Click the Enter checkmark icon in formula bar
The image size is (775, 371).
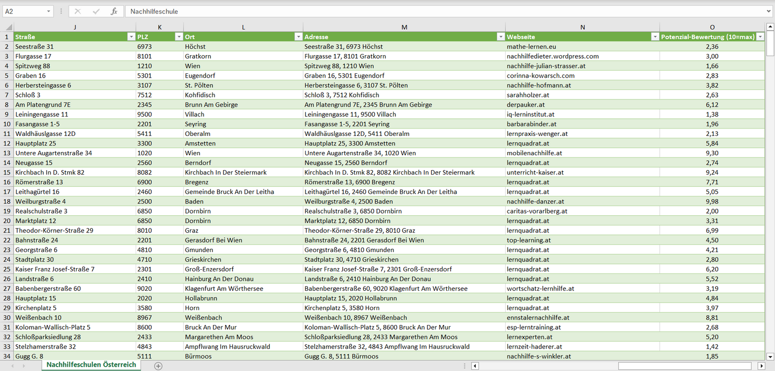tap(96, 11)
